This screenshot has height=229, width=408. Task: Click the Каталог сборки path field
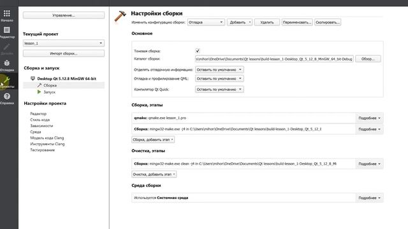pyautogui.click(x=274, y=59)
